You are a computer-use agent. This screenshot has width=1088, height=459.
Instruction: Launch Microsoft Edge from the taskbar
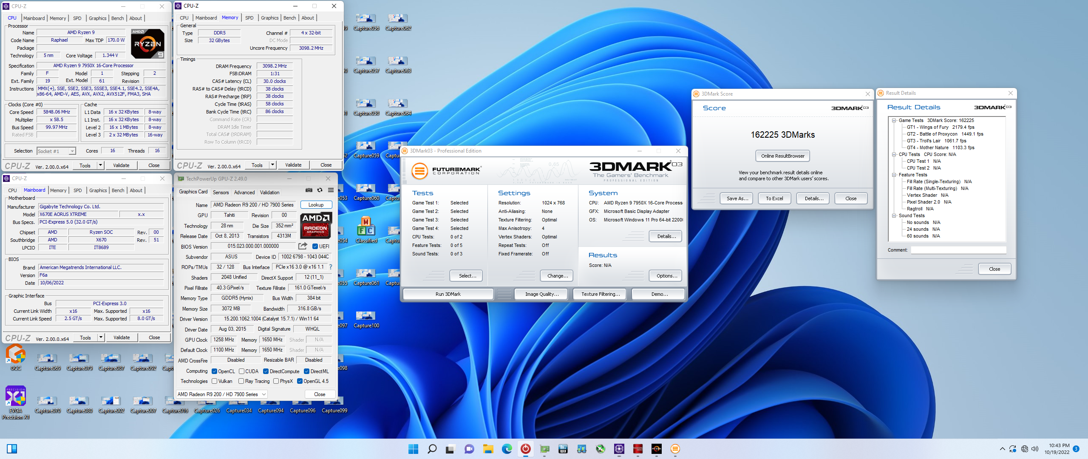507,449
